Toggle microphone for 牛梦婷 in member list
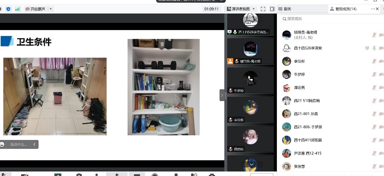The height and width of the screenshot is (176, 384). point(374,74)
